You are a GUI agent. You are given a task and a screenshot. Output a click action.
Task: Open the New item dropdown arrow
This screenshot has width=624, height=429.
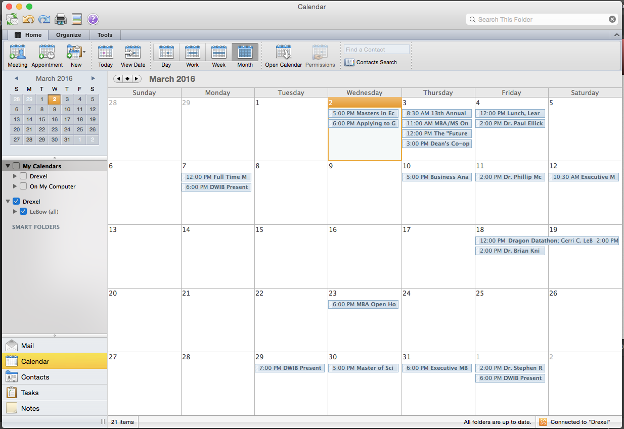(84, 52)
